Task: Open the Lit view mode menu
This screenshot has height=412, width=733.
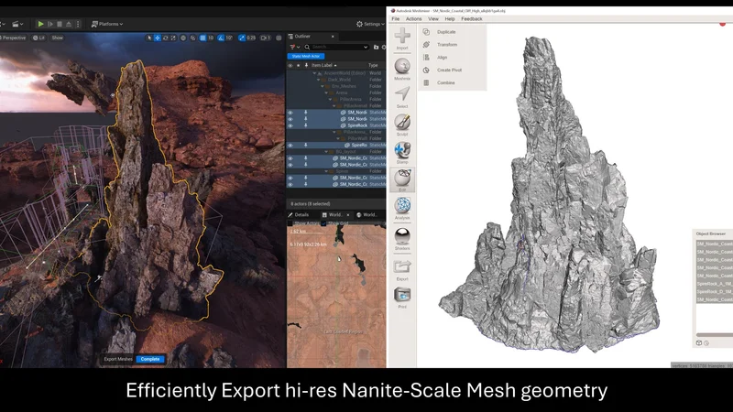Action: 38,38
